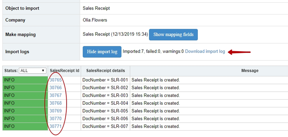Select the DocNumber = SLR-007 cell

(x=105, y=126)
